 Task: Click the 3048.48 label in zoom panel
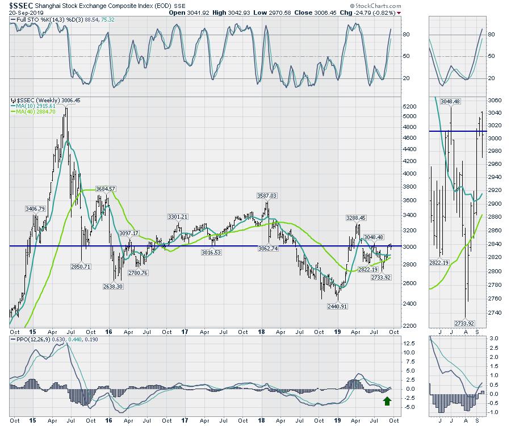point(450,101)
